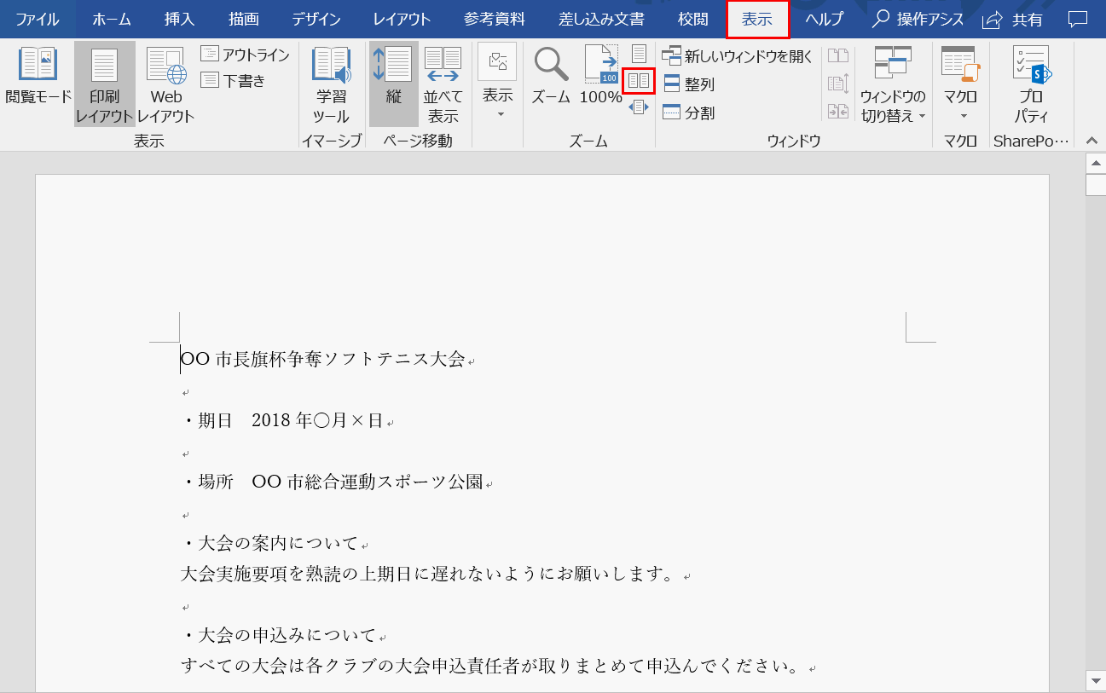Click the sentence starting すべての大会は
Image resolution: width=1106 pixels, height=693 pixels.
[491, 666]
